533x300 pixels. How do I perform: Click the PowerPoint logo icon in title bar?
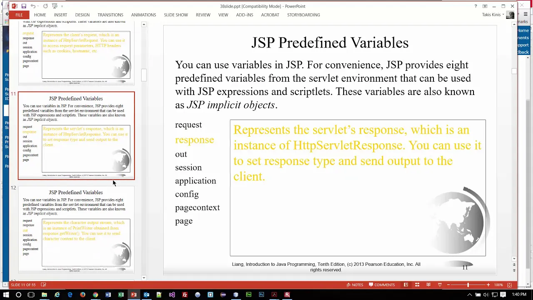point(15,6)
